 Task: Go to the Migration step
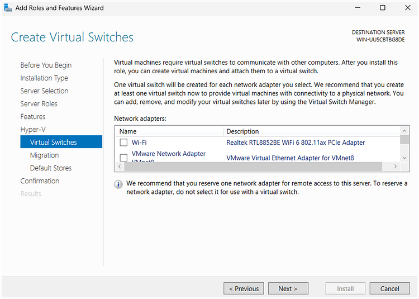pos(44,155)
